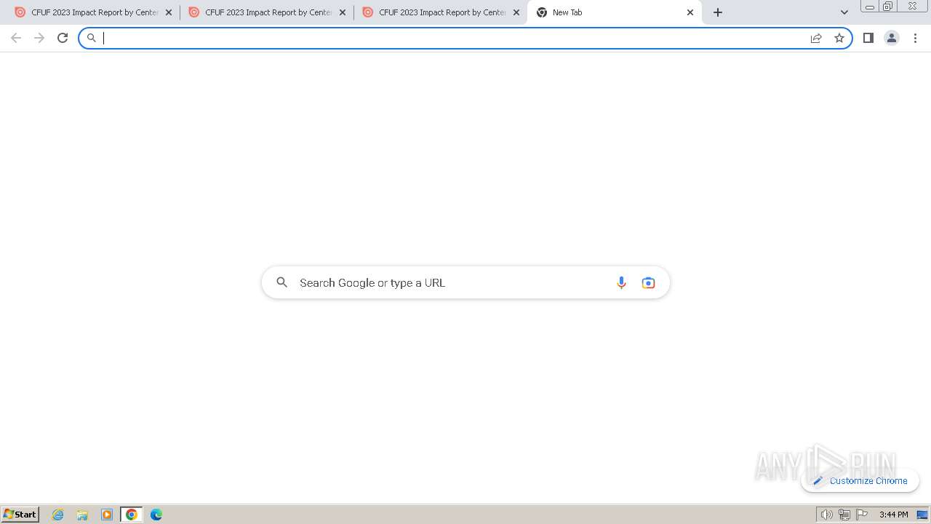The height and width of the screenshot is (524, 931).
Task: Click the magnifier icon in the Google search box
Action: (x=282, y=282)
